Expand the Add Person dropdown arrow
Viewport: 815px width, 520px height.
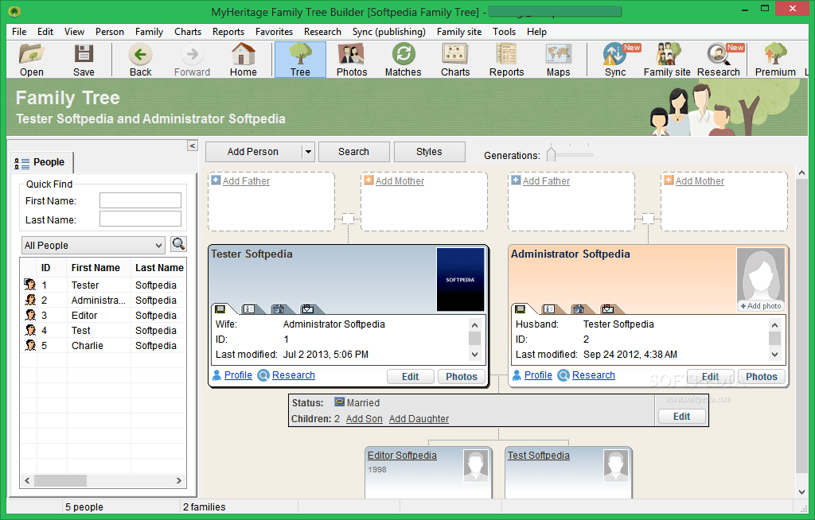306,151
